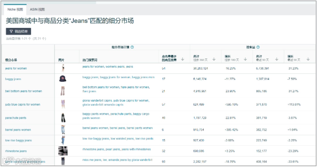This screenshot has width=317, height=167.
Task: Sort by 增长 过去180天 arrow
Action: 245,59
